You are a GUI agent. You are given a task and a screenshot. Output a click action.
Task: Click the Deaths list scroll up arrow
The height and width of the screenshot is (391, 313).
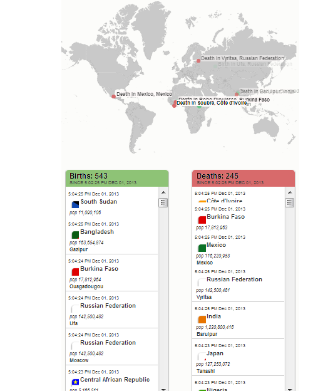290,192
